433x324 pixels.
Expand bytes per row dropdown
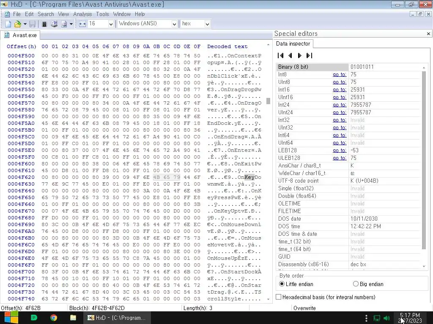[x=111, y=24]
